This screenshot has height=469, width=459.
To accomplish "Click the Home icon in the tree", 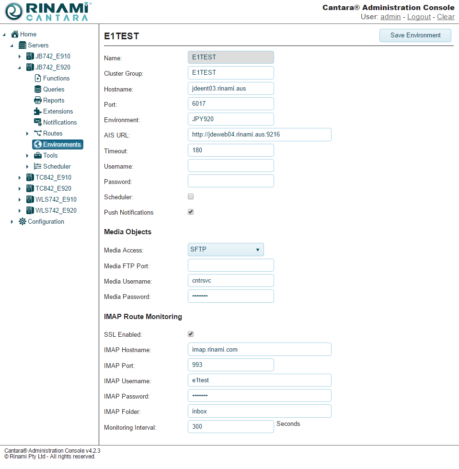I will pyautogui.click(x=15, y=34).
